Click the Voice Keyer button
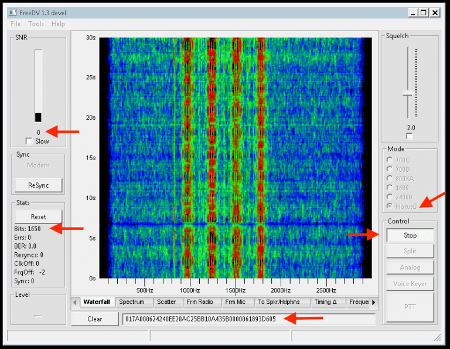Viewport: 450px width, 349px height. tap(410, 284)
